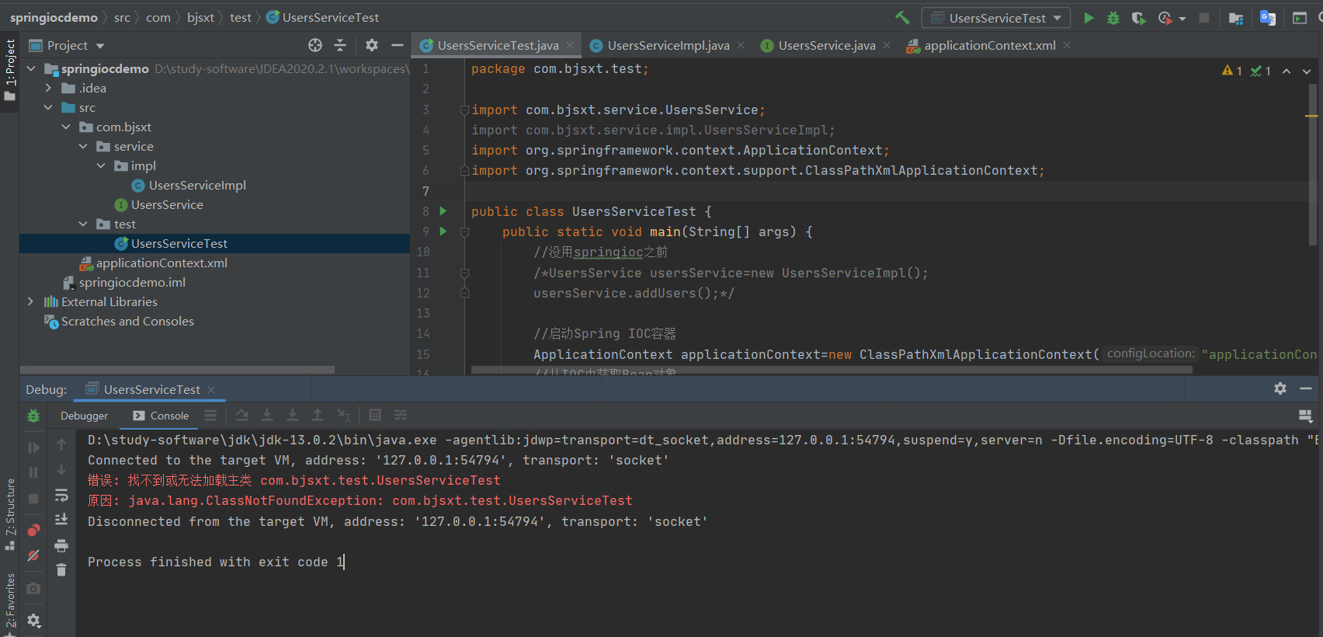Select the Console tab

161,416
